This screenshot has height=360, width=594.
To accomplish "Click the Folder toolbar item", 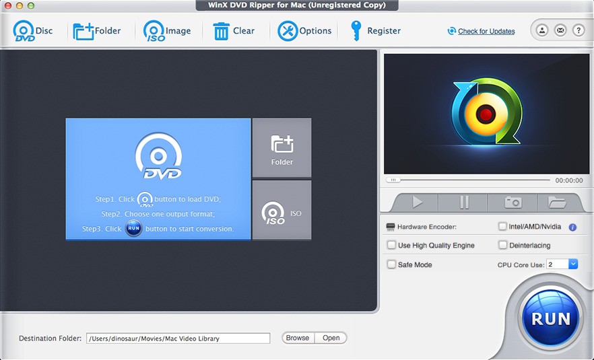I will pos(96,31).
